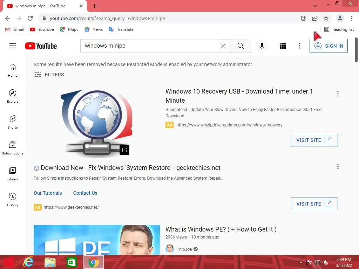The image size is (359, 269).
Task: Open Explore in sidebar
Action: pyautogui.click(x=13, y=96)
